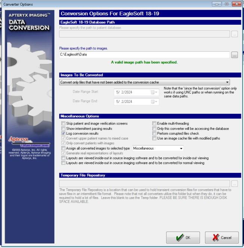Click the Temporary File Repository browse button
The width and height of the screenshot is (244, 248).
pyautogui.click(x=234, y=184)
